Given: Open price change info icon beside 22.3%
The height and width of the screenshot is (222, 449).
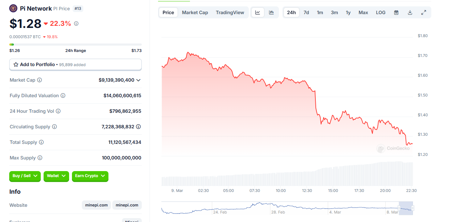Looking at the screenshot, I should pyautogui.click(x=76, y=24).
